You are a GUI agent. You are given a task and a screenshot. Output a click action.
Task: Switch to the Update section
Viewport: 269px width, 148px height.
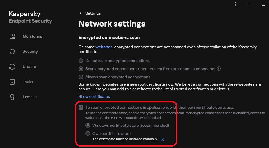[x=29, y=67]
